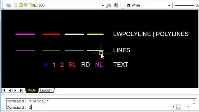The image size is (199, 112).
Task: Click the Layer Previous icon
Action: (x=116, y=5)
